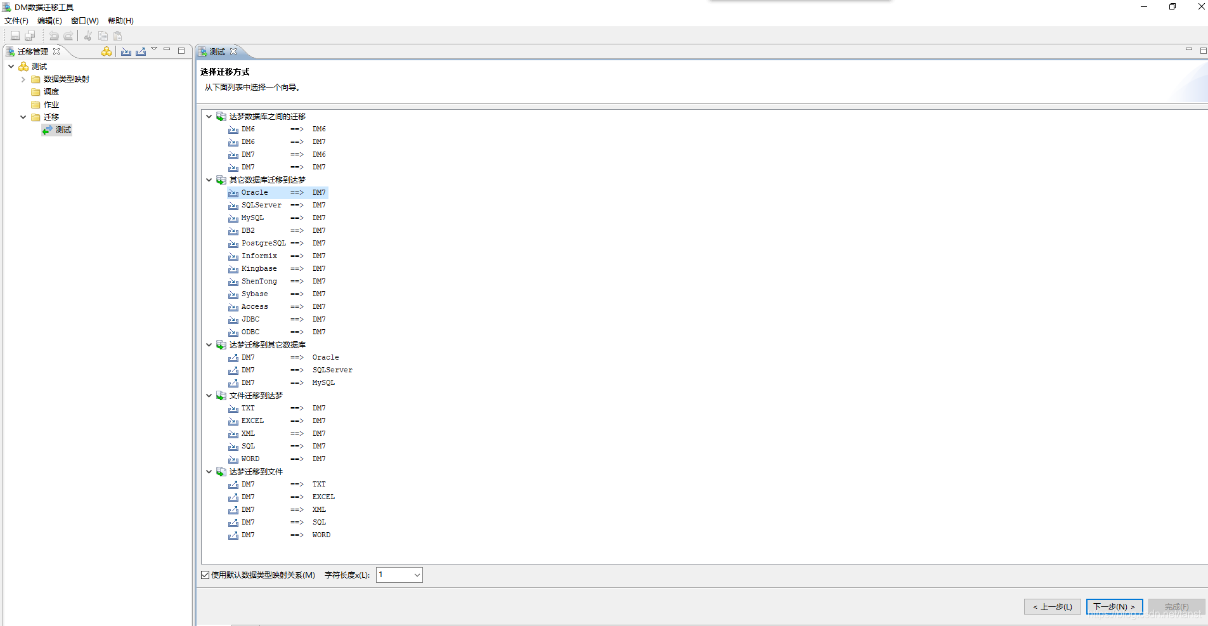Select DM7 ==> DM6 wizard
The height and width of the screenshot is (626, 1208).
(x=278, y=155)
